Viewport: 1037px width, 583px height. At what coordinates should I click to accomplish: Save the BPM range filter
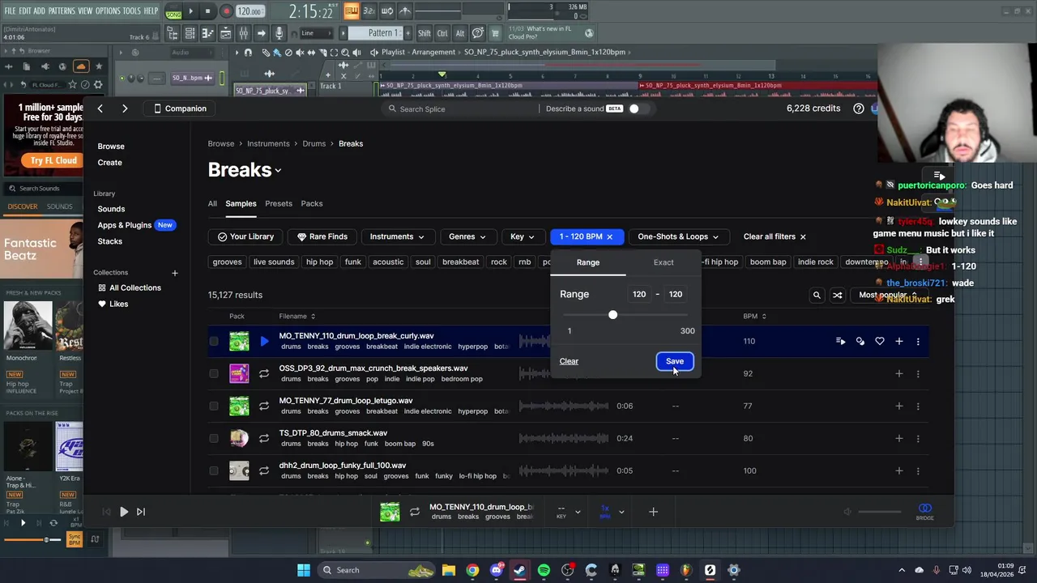[x=675, y=361]
